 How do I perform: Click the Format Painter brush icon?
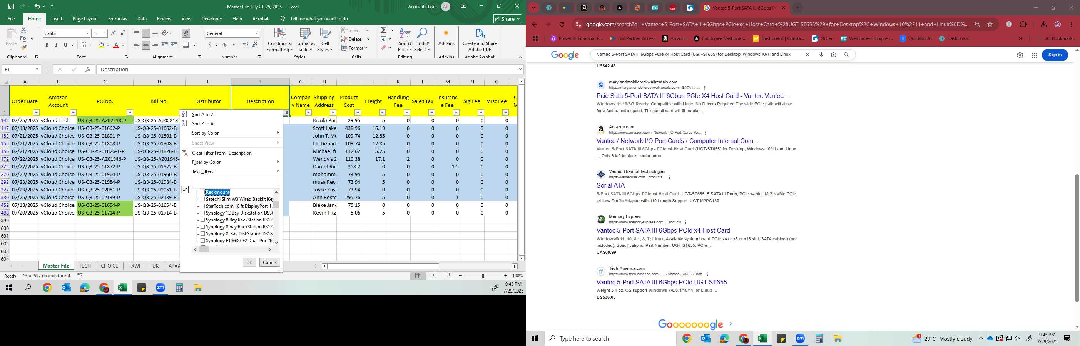pyautogui.click(x=23, y=48)
